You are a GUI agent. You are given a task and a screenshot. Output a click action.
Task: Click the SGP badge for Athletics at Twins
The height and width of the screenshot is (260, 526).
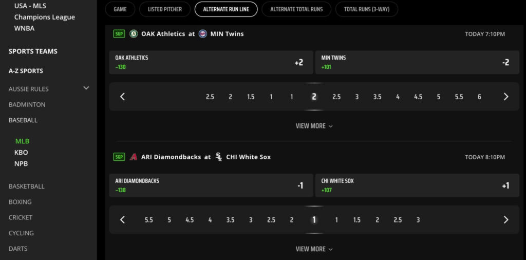coord(119,34)
